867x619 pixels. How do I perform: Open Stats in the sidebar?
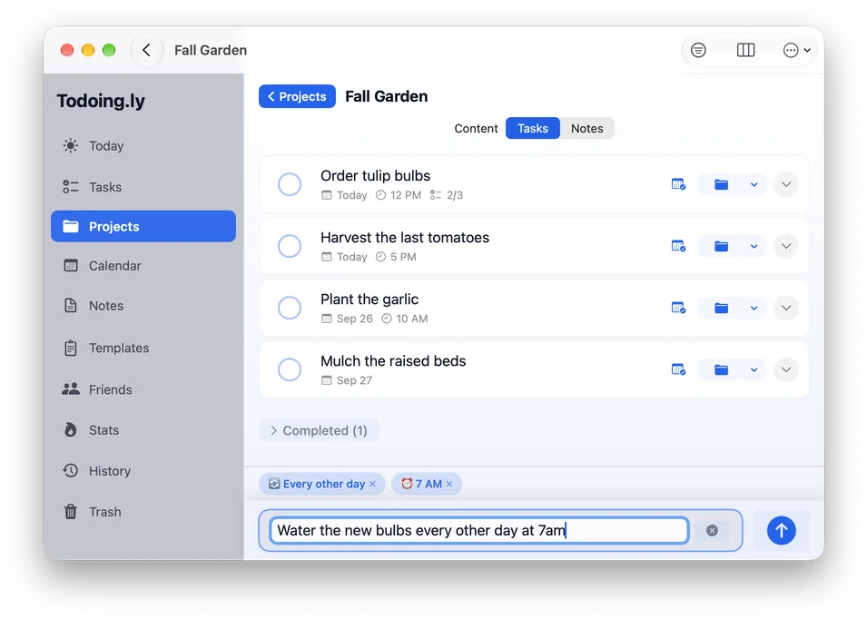[x=143, y=430]
